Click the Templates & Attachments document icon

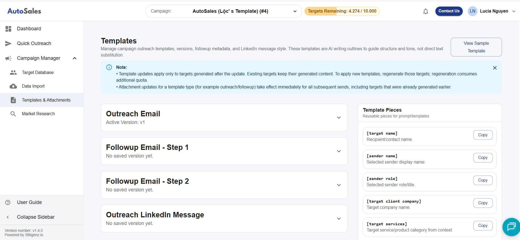pyautogui.click(x=13, y=100)
